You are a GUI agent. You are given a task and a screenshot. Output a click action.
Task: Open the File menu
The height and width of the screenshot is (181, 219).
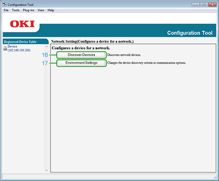6,10
